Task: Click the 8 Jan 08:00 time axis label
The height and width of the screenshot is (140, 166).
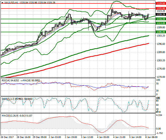Action: [151, 137]
